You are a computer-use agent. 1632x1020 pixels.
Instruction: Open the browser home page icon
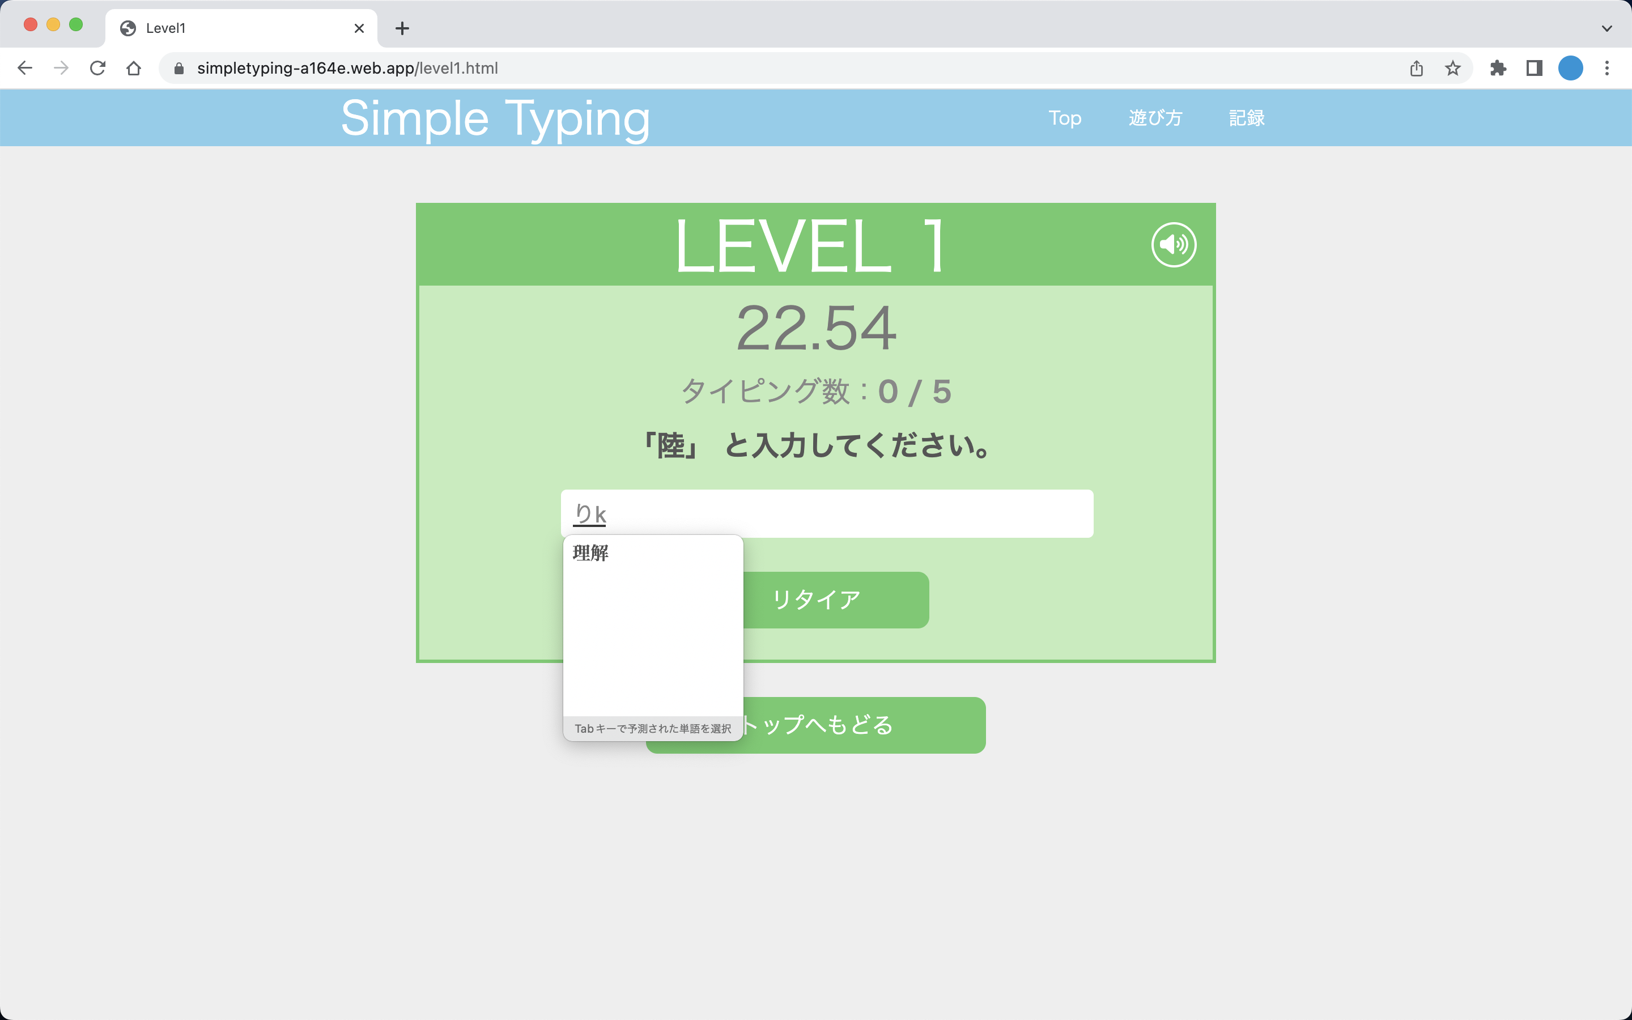133,67
